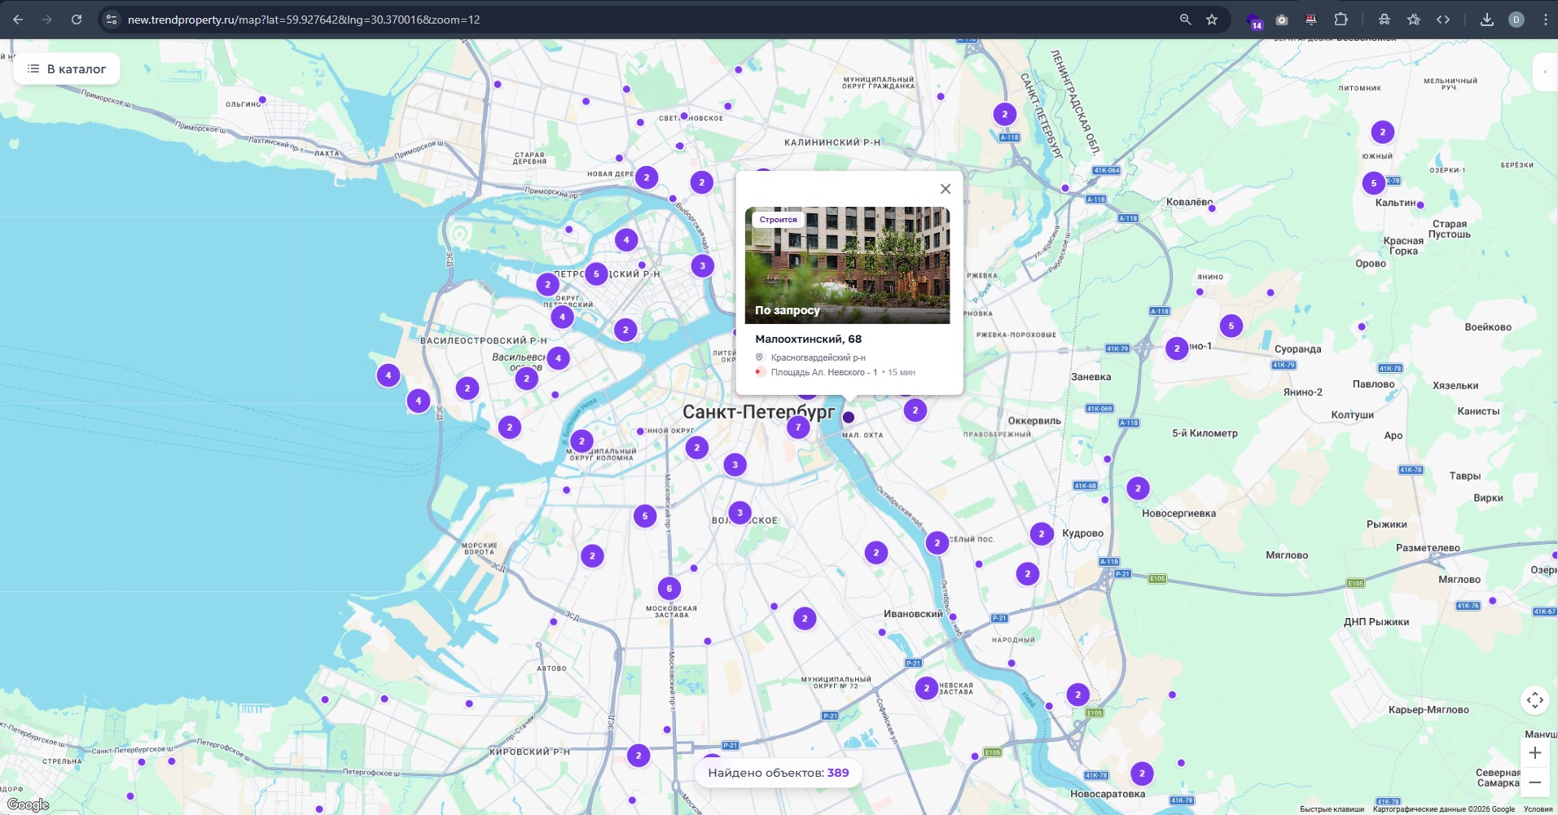The image size is (1558, 815).
Task: Click the map pan/move control icon
Action: 1534,700
